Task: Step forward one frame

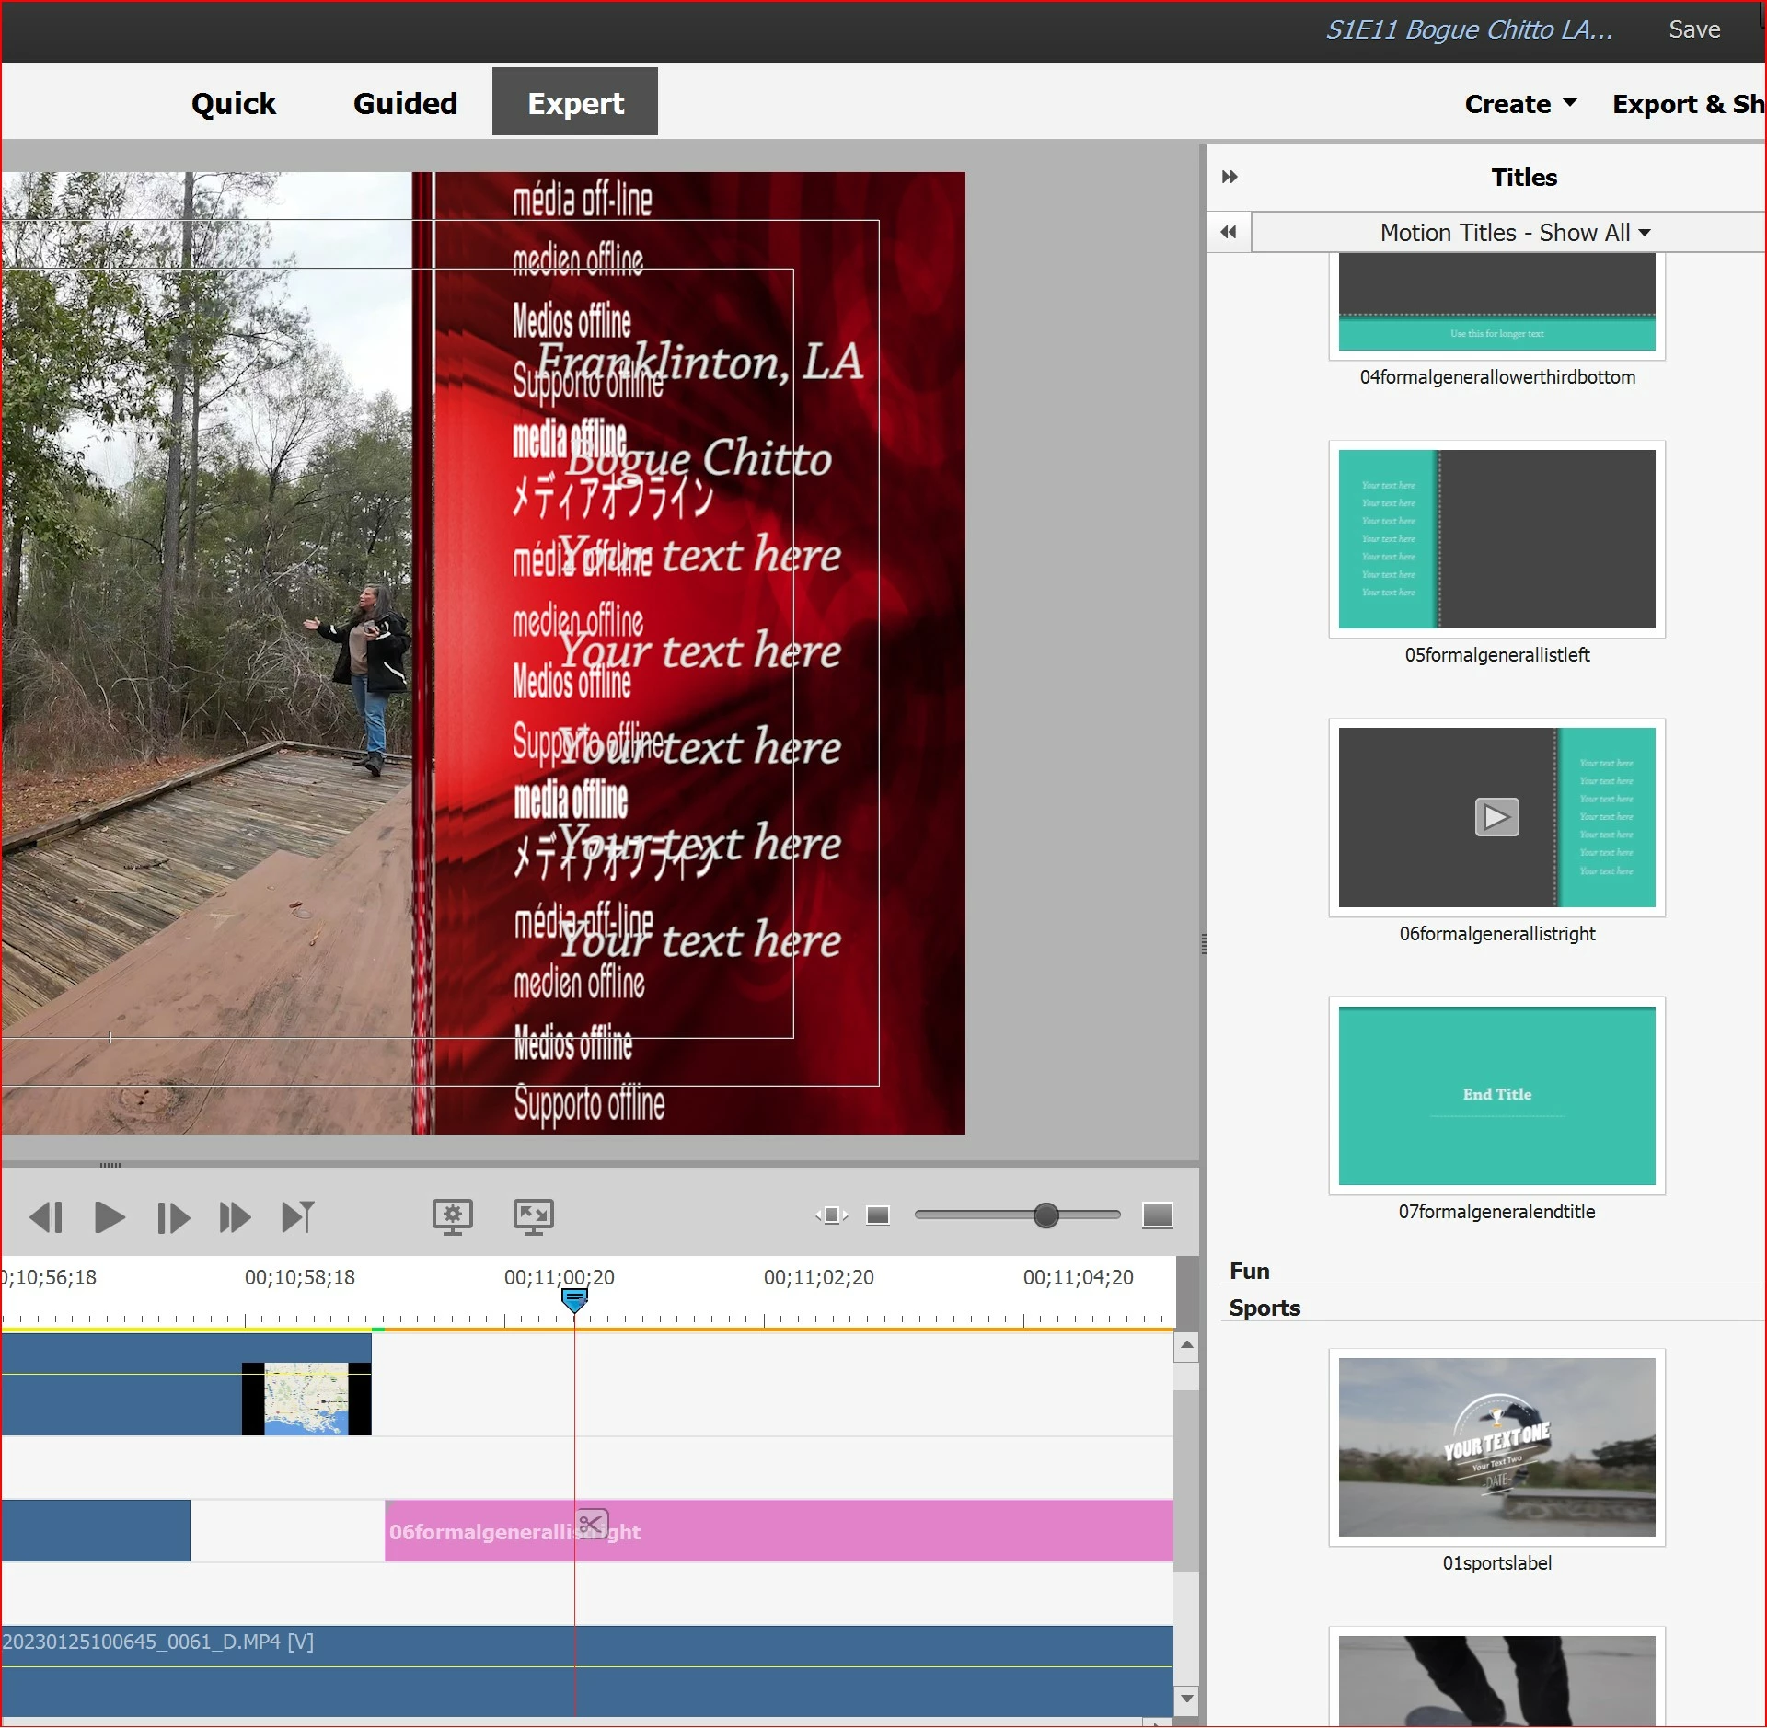Action: [173, 1217]
